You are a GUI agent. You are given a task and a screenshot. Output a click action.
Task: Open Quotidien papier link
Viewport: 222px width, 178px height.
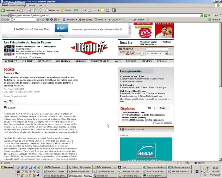[x=149, y=42]
